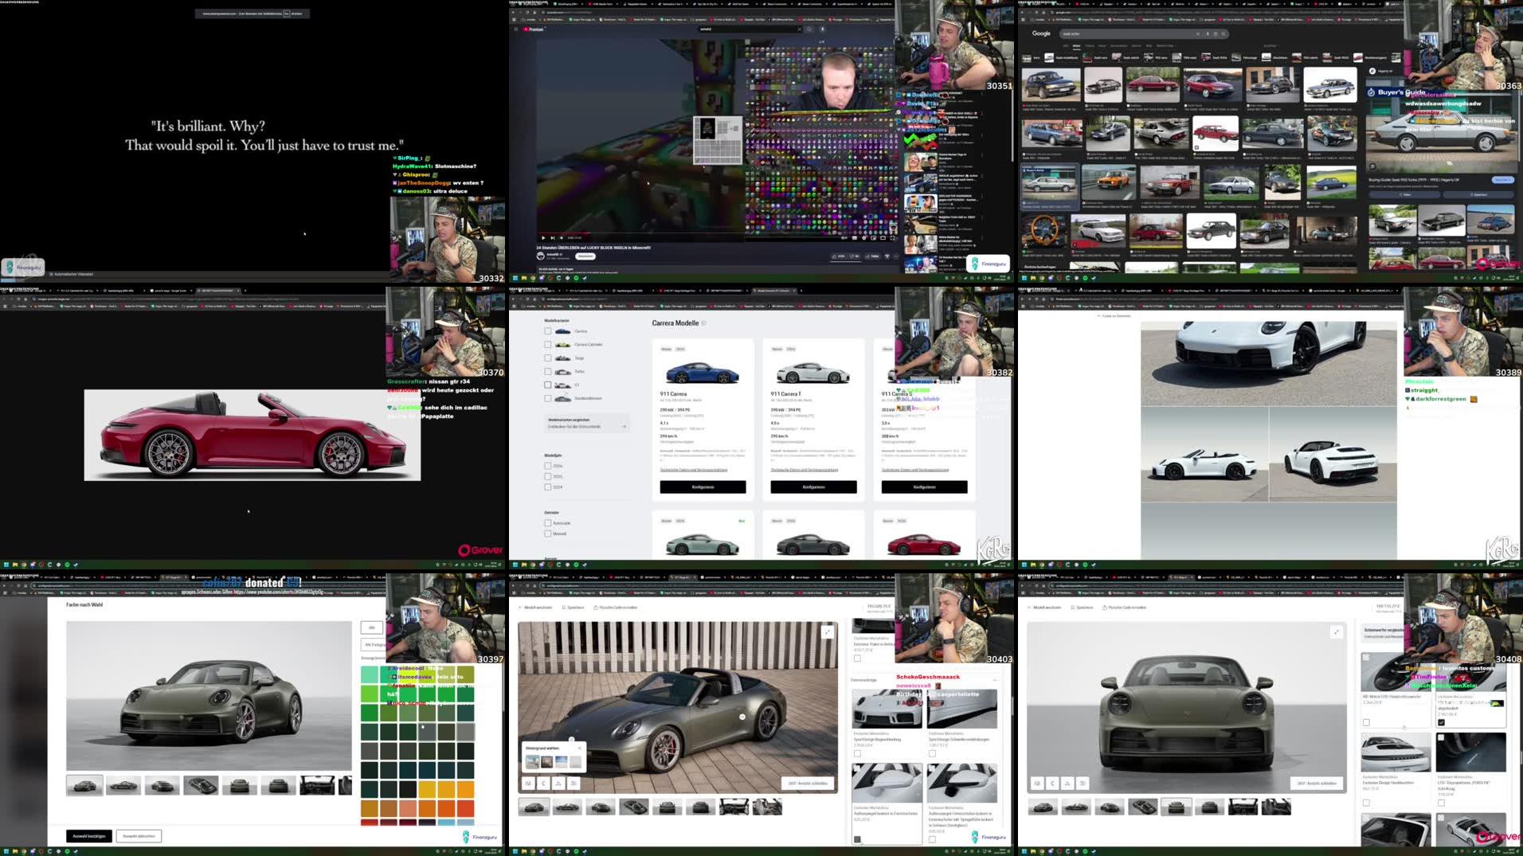Click Porsche Code erstellen in frame 30403
Screen dimensions: 1523x856
[x=616, y=608]
